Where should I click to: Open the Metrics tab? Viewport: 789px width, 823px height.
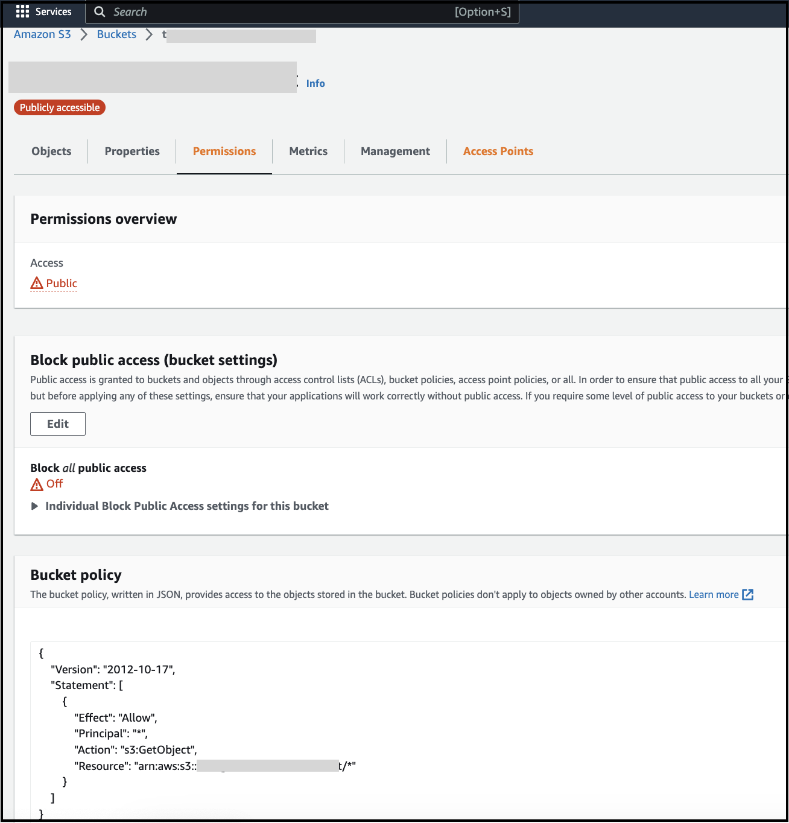[308, 151]
